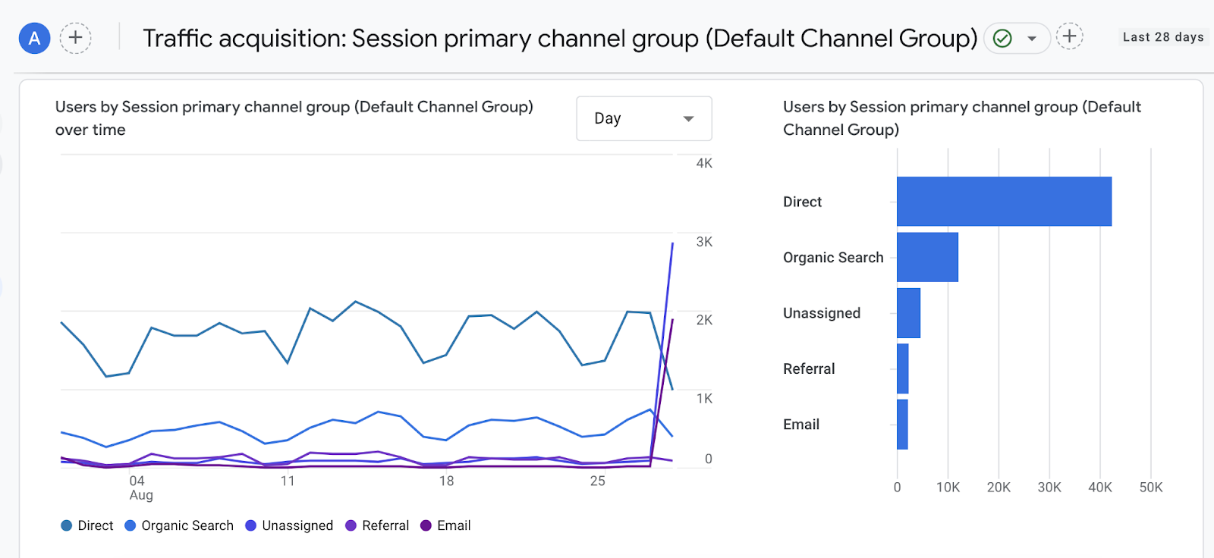The width and height of the screenshot is (1214, 558).
Task: Click the Email bar in the bar chart
Action: (x=902, y=425)
